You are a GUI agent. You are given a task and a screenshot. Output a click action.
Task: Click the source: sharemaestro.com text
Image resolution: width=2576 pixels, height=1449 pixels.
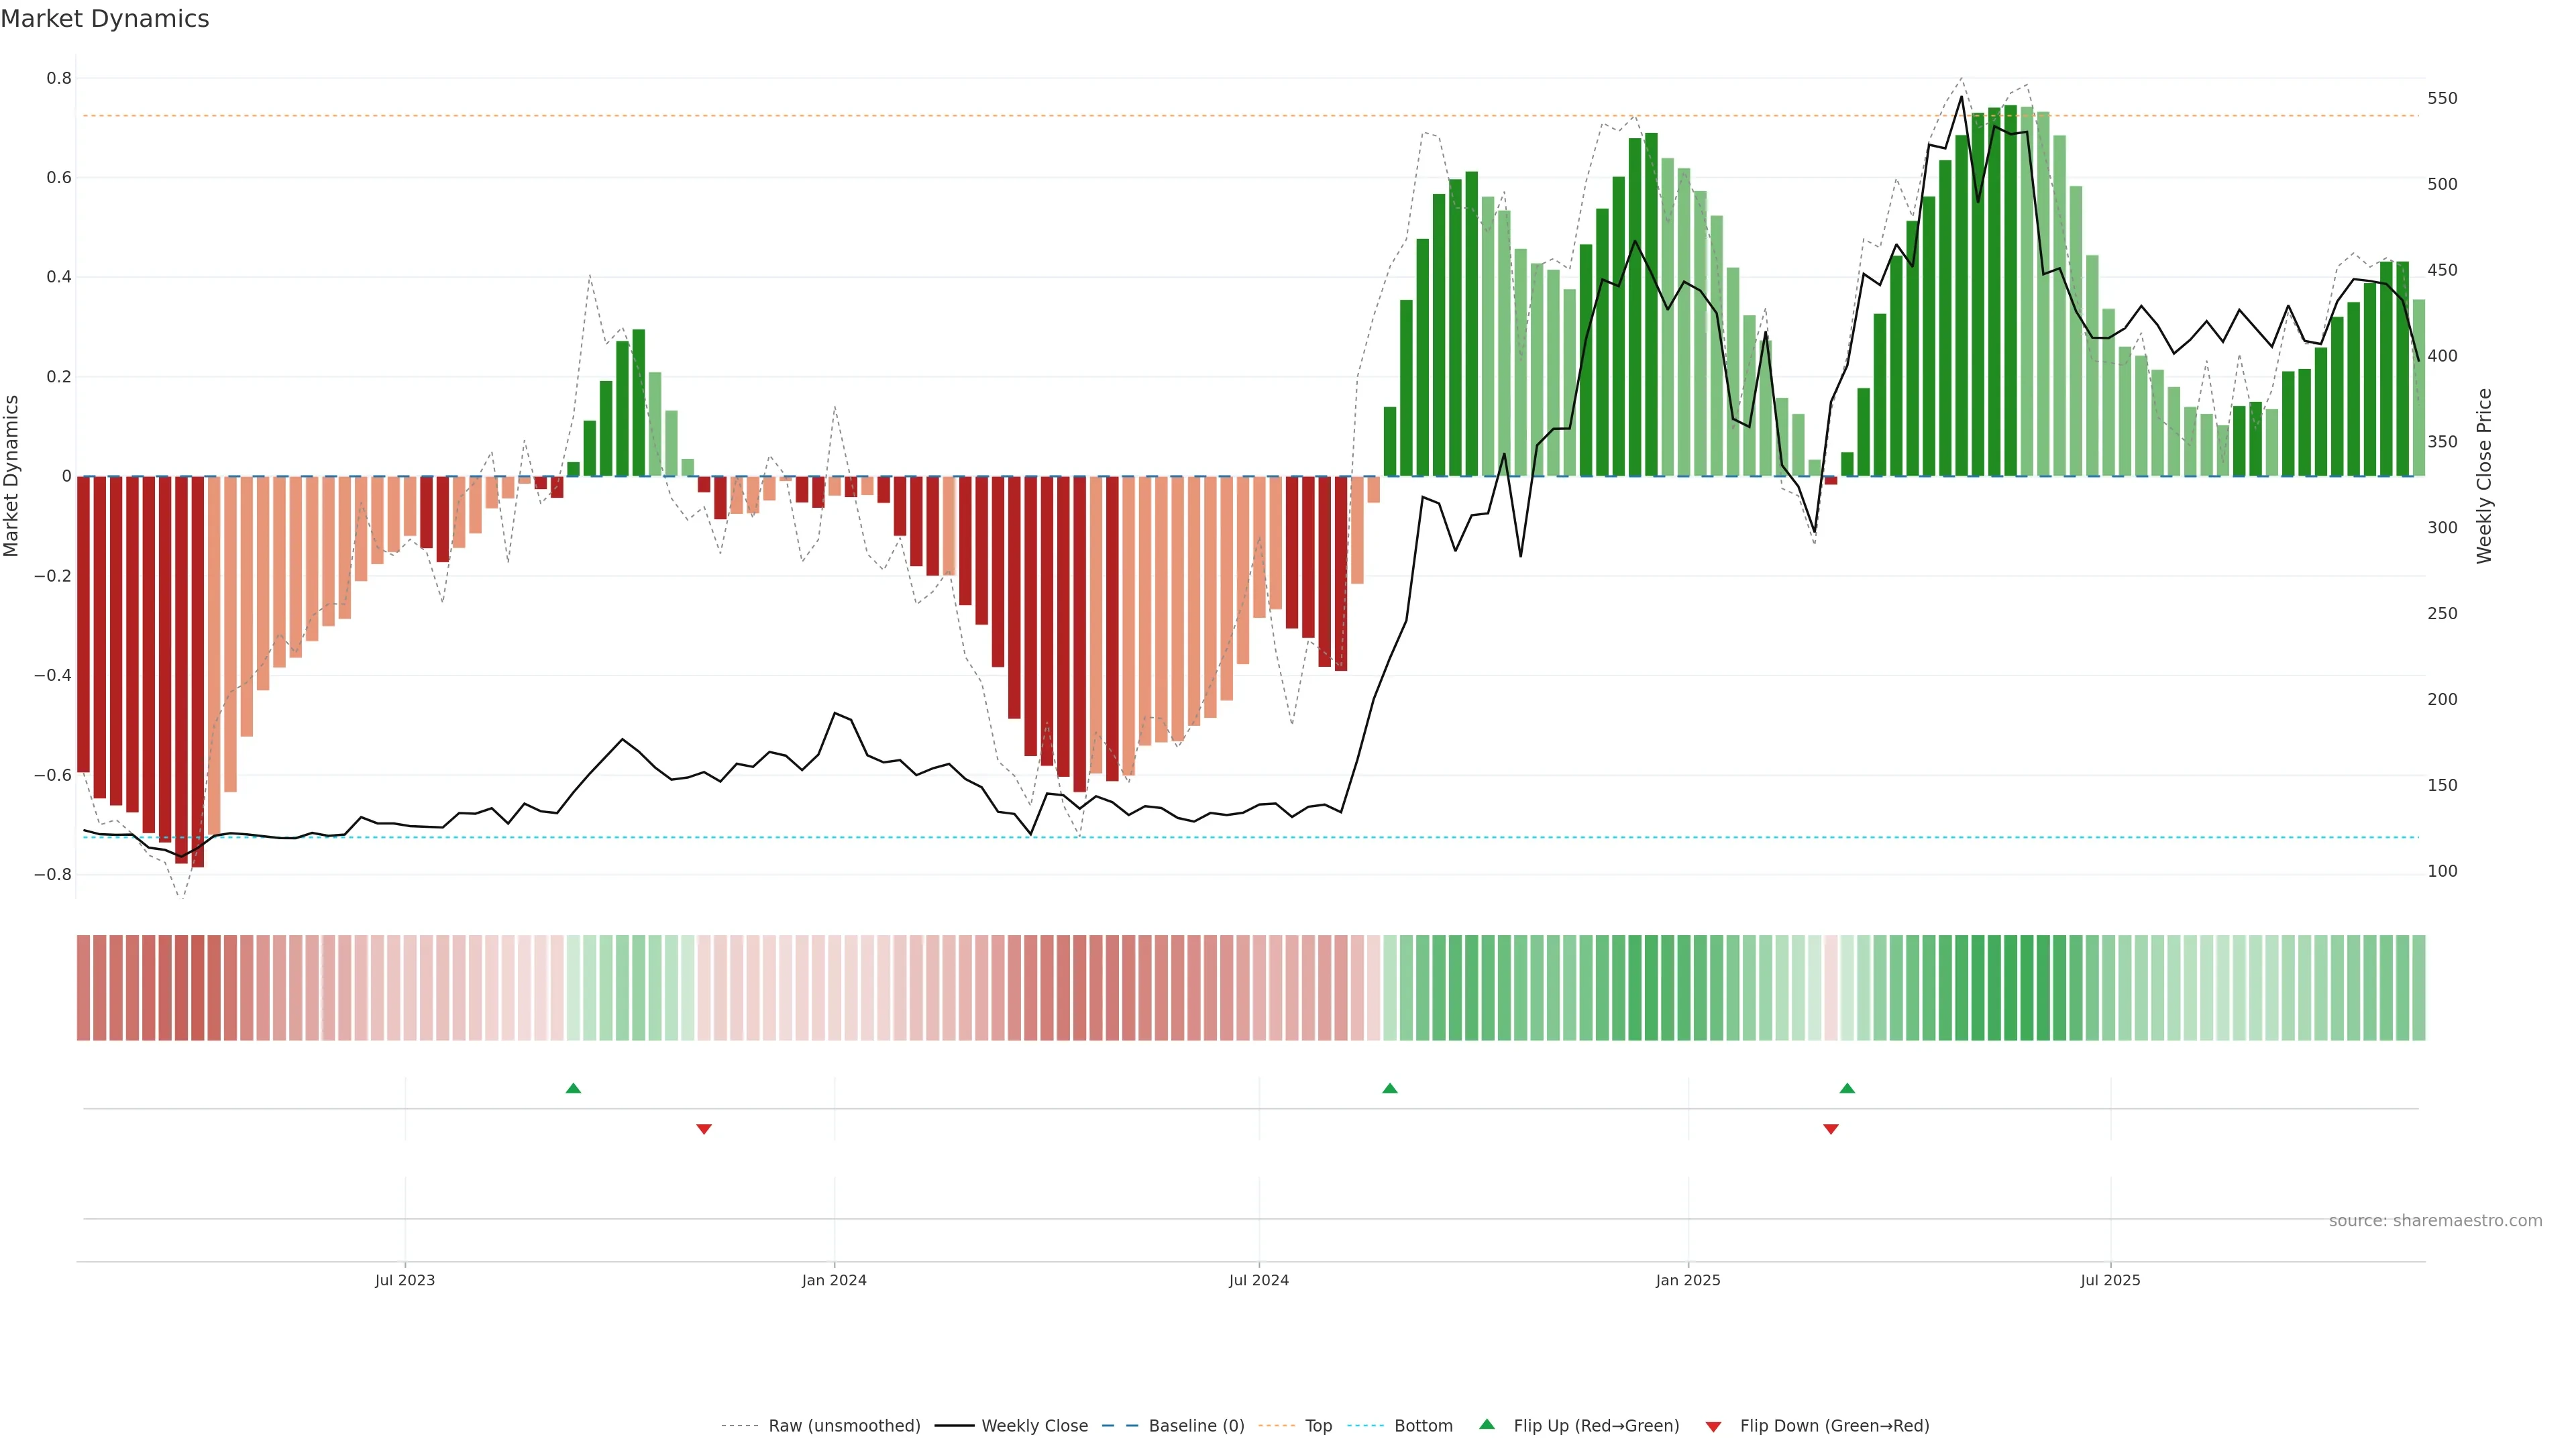(2435, 1220)
